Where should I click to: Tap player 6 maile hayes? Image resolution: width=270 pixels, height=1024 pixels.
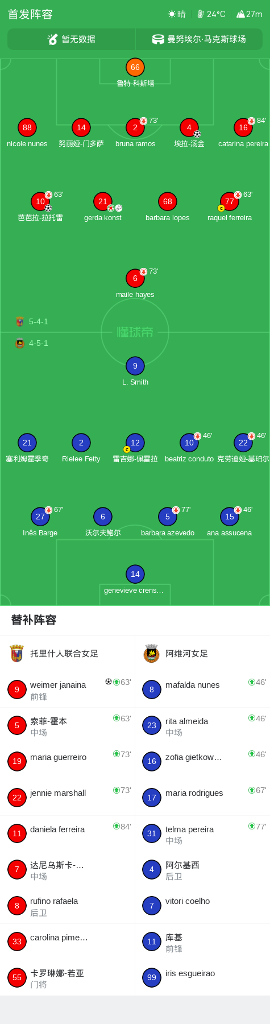click(135, 284)
